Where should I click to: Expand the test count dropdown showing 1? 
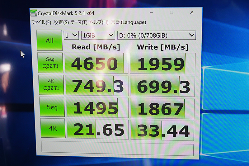click(x=71, y=35)
